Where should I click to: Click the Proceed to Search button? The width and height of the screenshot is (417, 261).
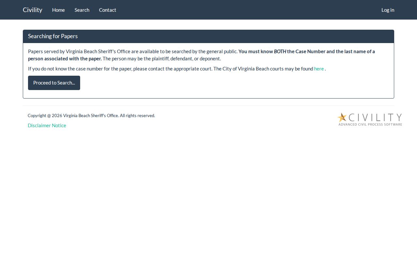click(x=54, y=83)
